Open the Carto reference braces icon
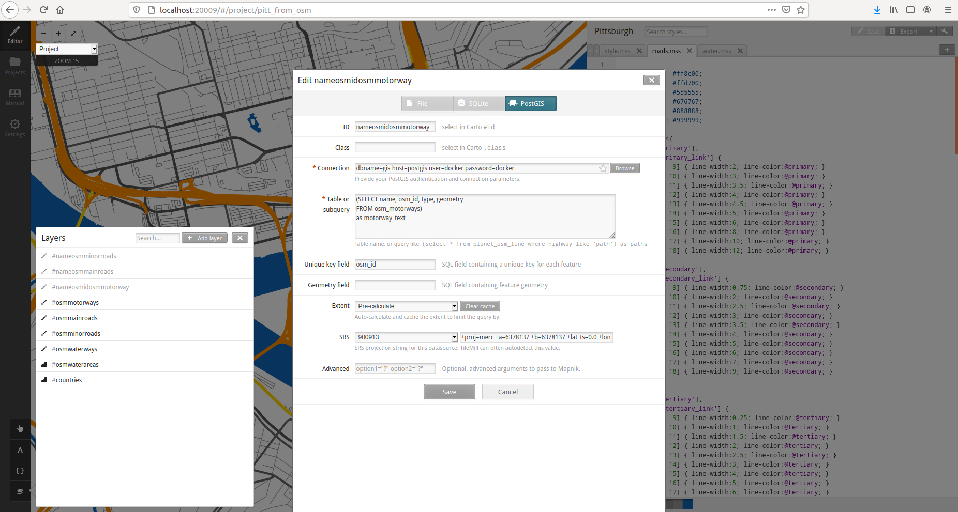Image resolution: width=958 pixels, height=512 pixels. pyautogui.click(x=20, y=471)
